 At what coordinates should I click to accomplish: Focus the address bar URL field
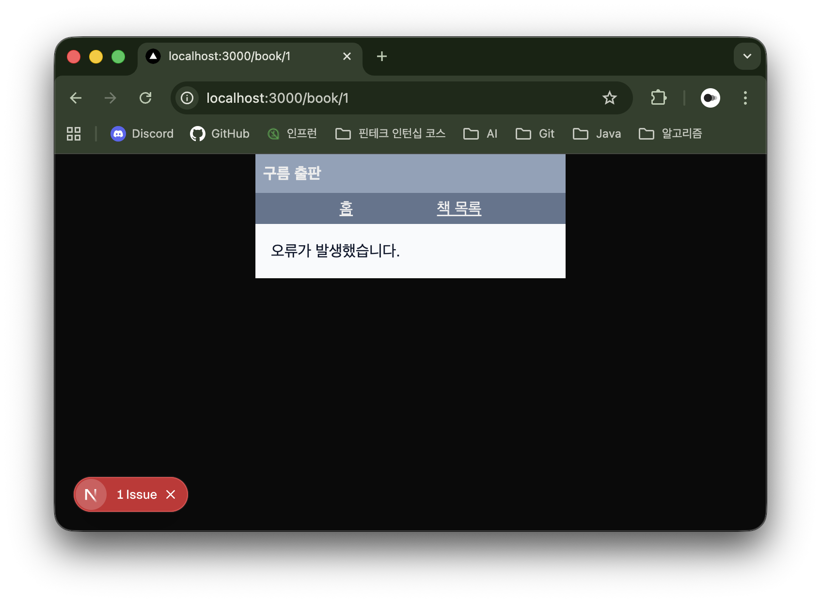[388, 98]
